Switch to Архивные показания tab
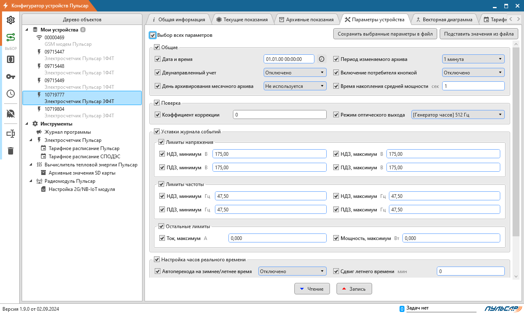The width and height of the screenshot is (524, 314). point(306,19)
